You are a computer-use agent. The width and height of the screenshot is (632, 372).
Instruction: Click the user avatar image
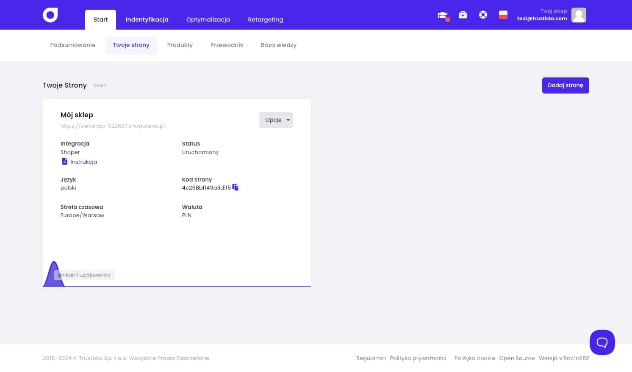(579, 15)
